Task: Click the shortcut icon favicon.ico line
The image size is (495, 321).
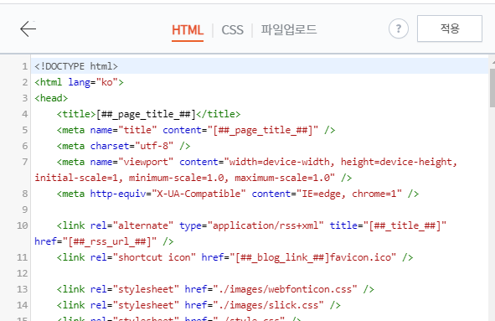Action: click(x=235, y=257)
